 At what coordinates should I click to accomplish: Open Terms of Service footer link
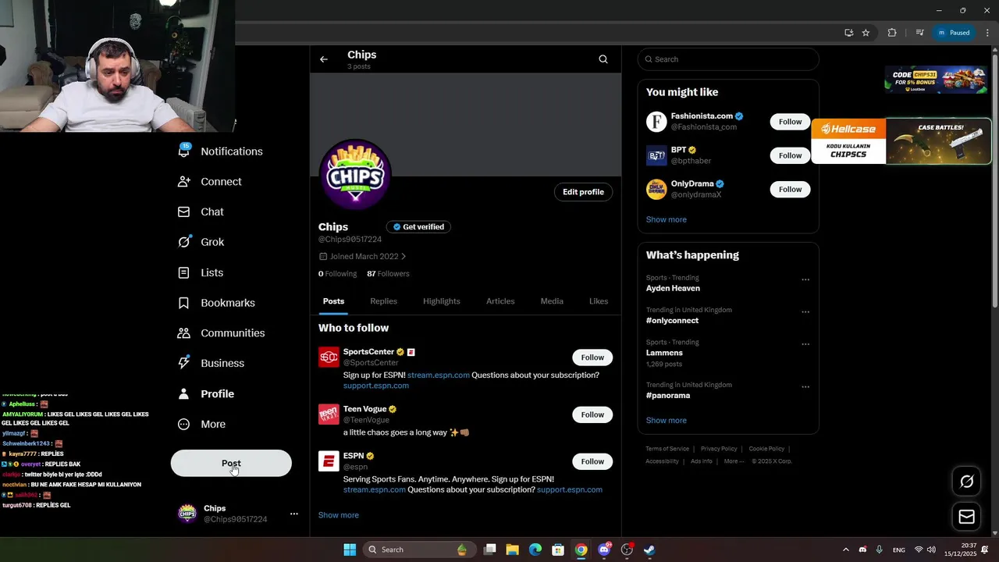coord(667,449)
